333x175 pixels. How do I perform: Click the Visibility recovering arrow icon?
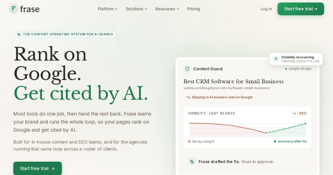(x=276, y=59)
